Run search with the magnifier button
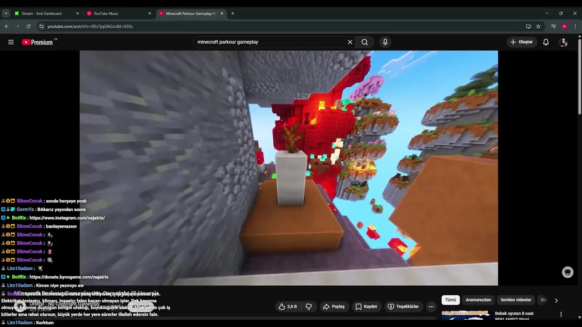This screenshot has width=582, height=327. click(x=365, y=42)
